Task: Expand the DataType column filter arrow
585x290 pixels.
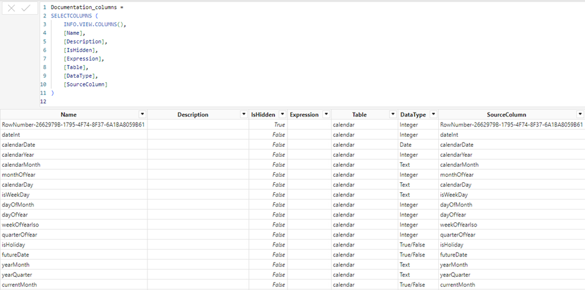Action: pos(433,115)
